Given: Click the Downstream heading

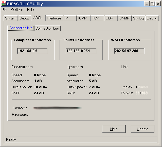Looking at the screenshot, I should tap(22, 67).
